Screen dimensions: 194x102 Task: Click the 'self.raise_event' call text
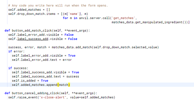coord(23,98)
